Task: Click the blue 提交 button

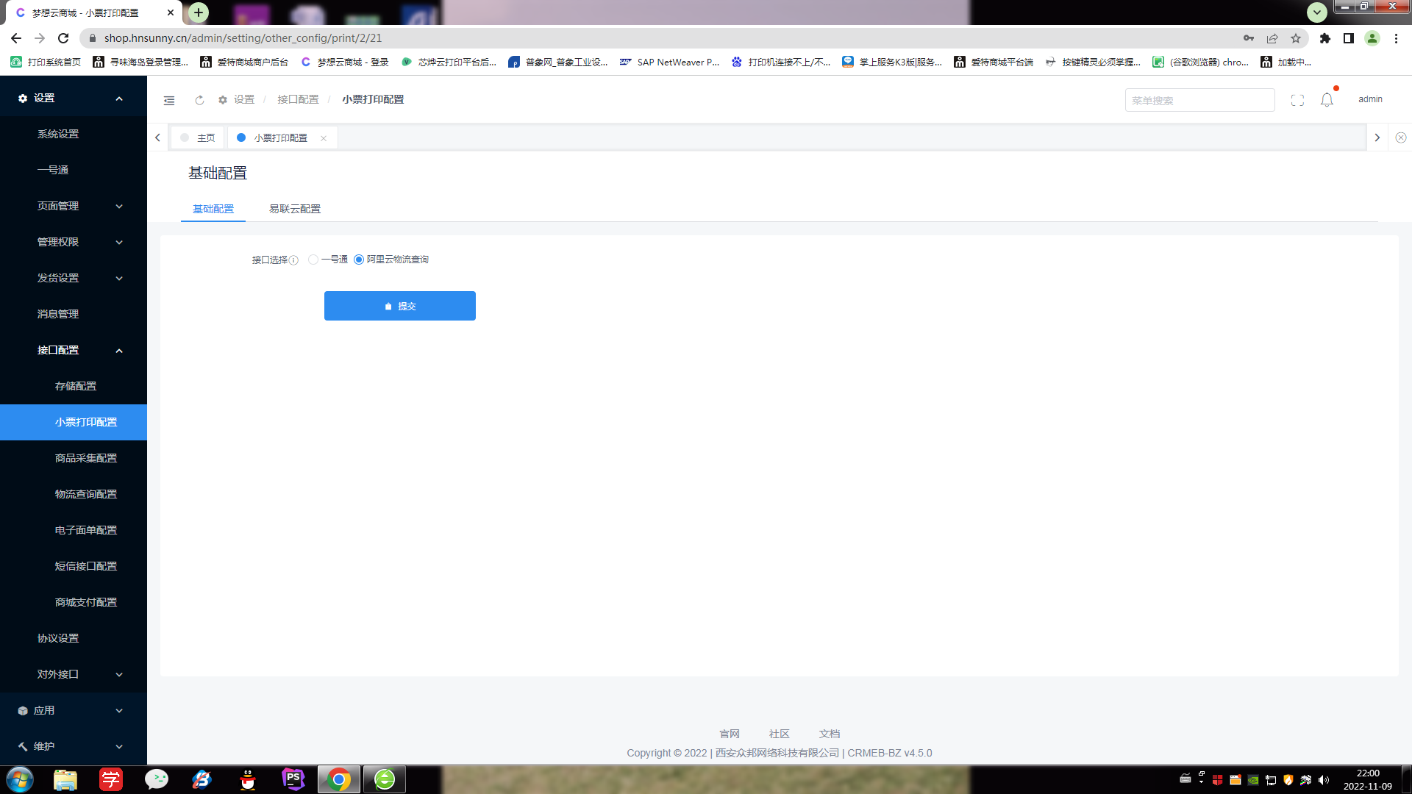Action: click(x=399, y=306)
